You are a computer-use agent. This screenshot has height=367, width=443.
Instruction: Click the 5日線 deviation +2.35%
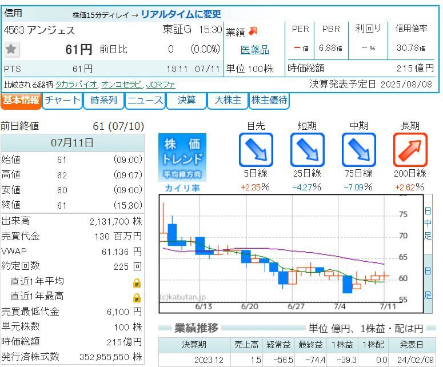point(255,187)
